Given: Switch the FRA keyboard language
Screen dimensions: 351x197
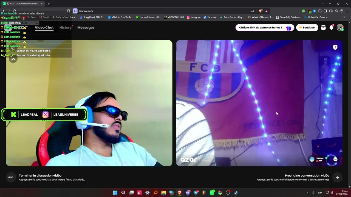Looking at the screenshot, I should pyautogui.click(x=320, y=193).
